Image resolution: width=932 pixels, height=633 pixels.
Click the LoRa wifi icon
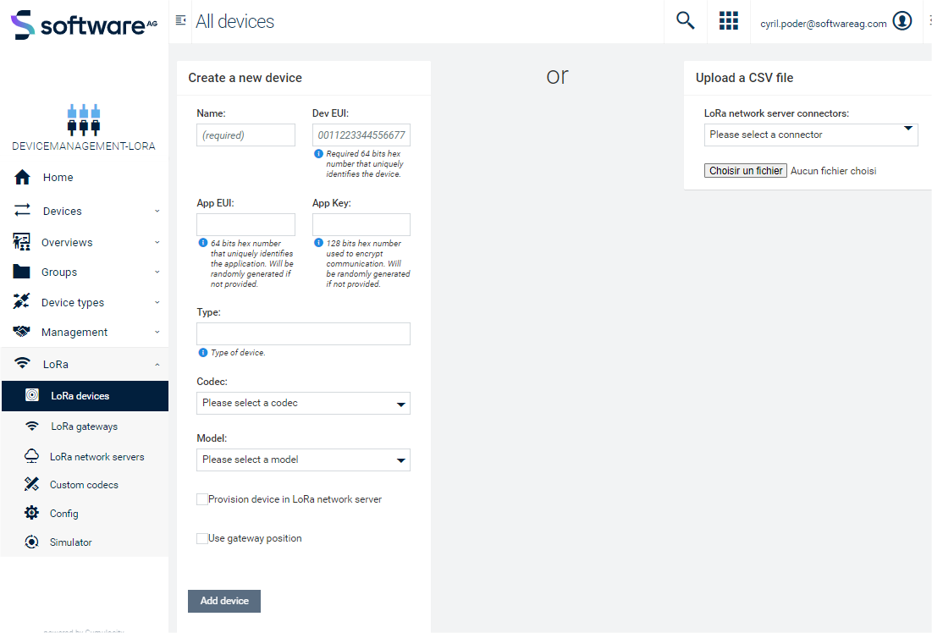coord(23,362)
